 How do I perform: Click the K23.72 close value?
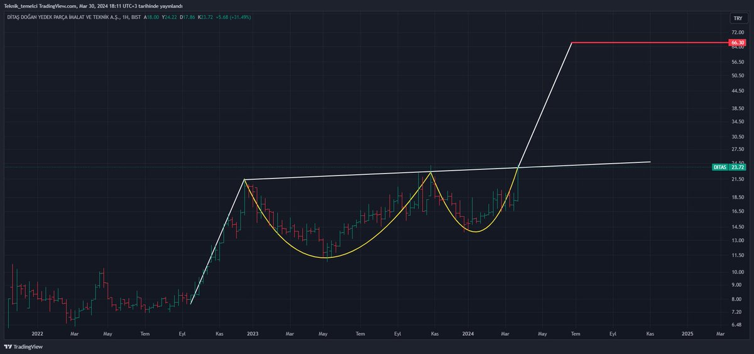204,17
